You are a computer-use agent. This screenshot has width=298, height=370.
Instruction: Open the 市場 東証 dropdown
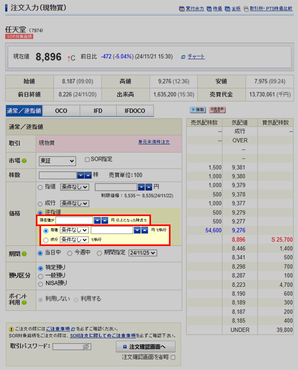click(57, 161)
